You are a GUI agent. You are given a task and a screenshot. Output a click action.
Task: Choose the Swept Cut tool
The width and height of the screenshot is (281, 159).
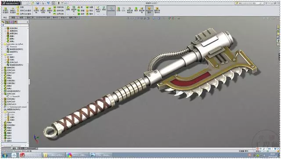[58, 7]
